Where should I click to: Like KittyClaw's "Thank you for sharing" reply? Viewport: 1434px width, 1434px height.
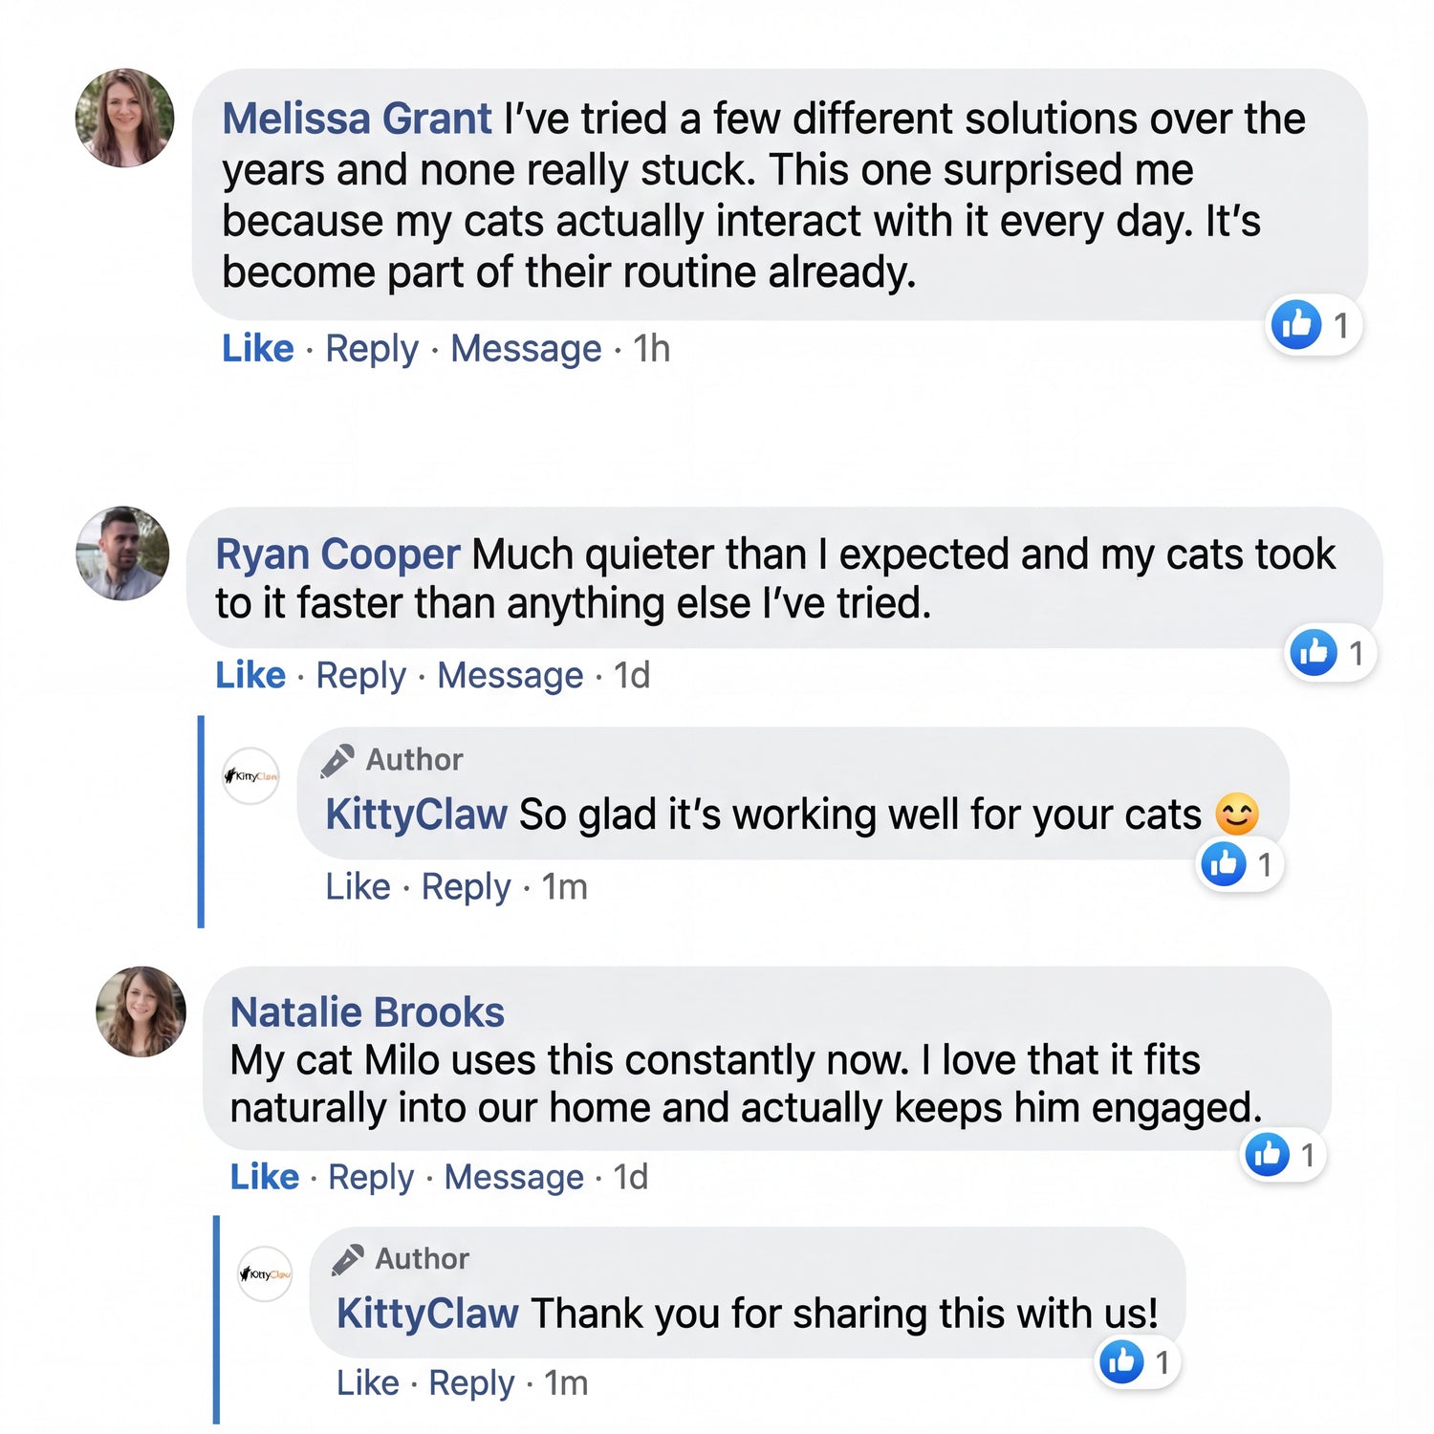[367, 1383]
